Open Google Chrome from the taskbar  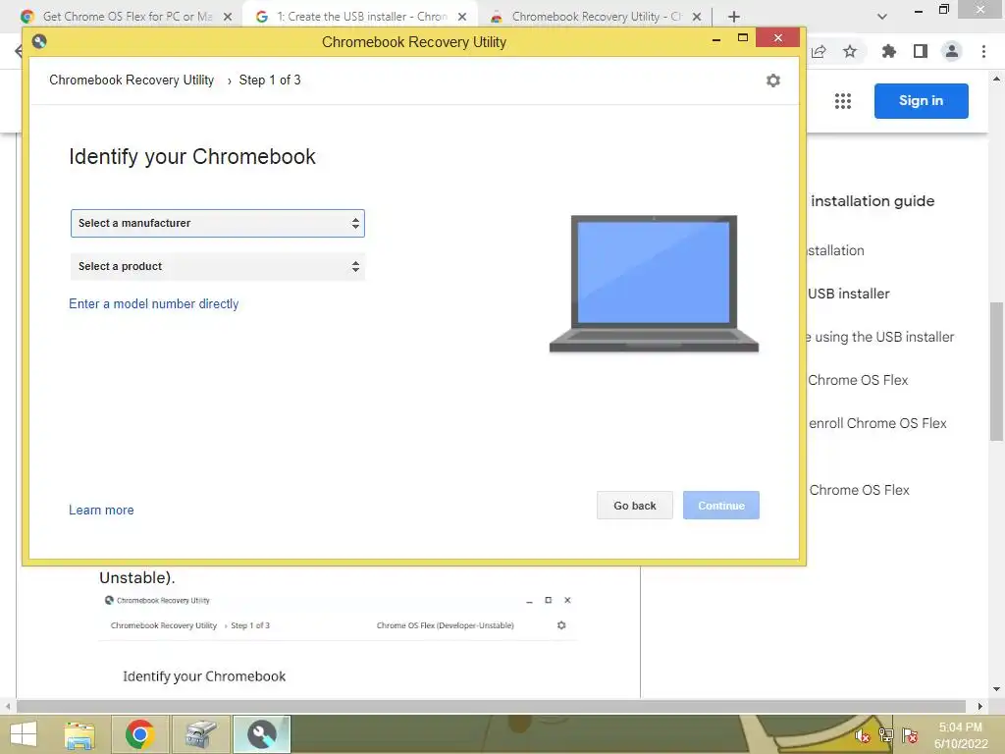(139, 734)
